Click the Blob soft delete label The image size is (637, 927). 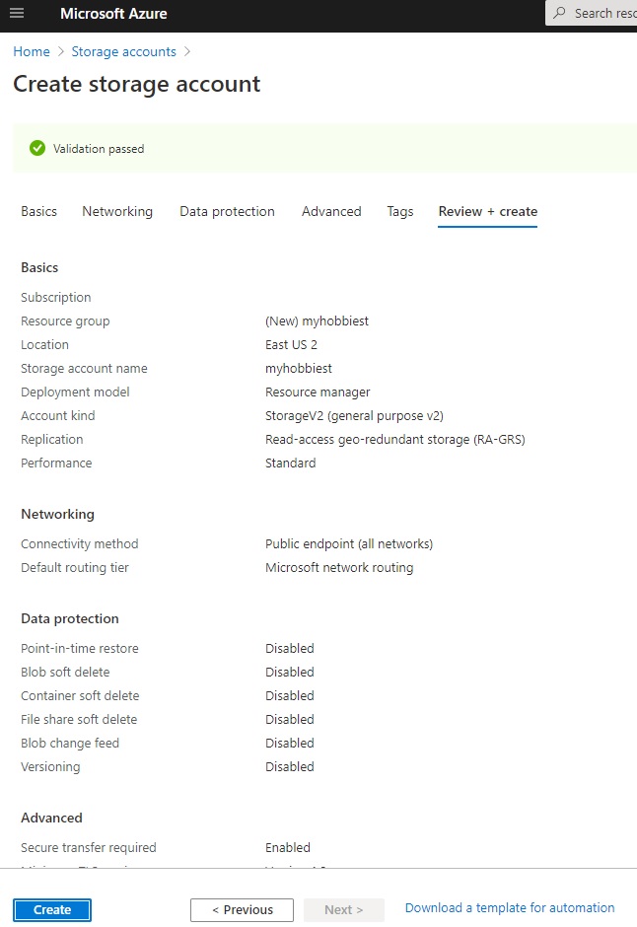point(65,673)
